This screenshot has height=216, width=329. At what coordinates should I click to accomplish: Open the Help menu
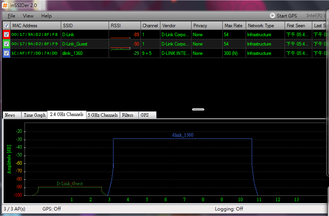pos(46,16)
